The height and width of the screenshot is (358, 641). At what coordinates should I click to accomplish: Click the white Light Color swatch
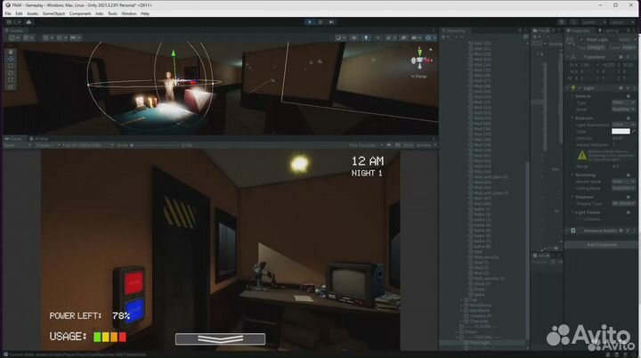point(621,131)
